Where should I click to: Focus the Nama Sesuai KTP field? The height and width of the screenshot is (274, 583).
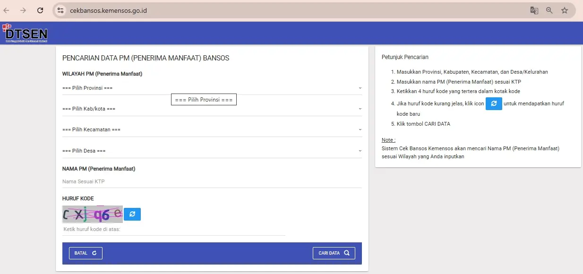coord(212,181)
